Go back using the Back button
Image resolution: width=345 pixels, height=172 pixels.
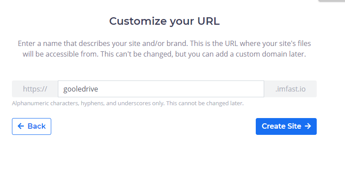pyautogui.click(x=31, y=126)
